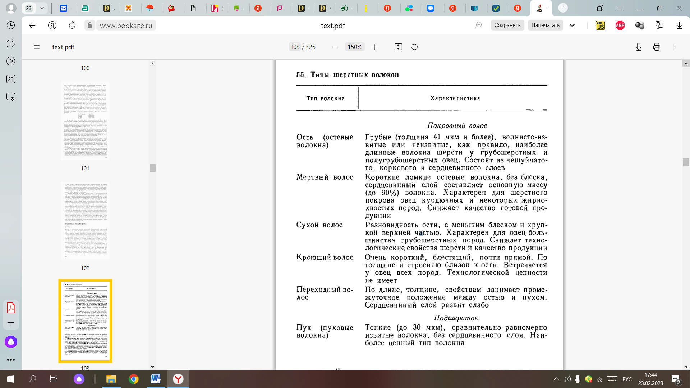
Task: Expand the chevron next to Напечатать
Action: [x=572, y=25]
